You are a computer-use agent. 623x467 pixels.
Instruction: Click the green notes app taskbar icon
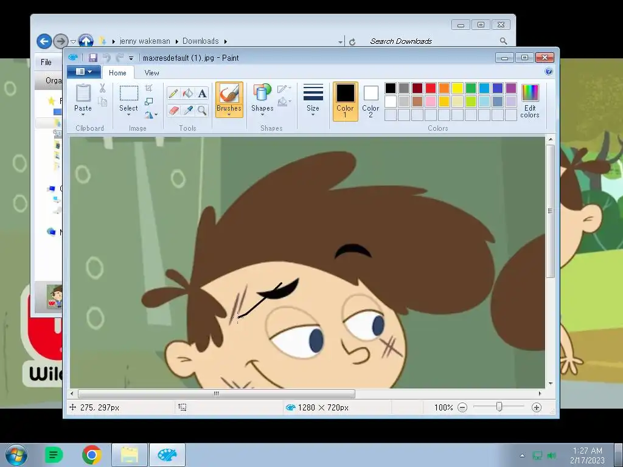pyautogui.click(x=54, y=455)
